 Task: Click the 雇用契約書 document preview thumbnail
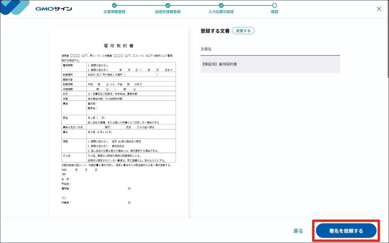[119, 123]
